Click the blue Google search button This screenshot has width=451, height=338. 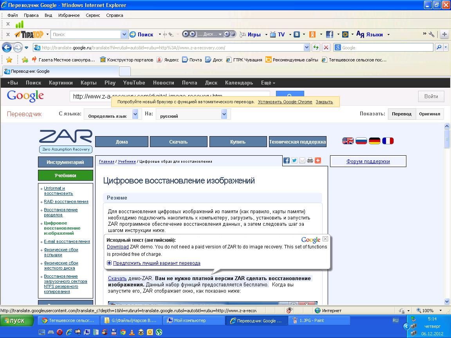coord(290,94)
